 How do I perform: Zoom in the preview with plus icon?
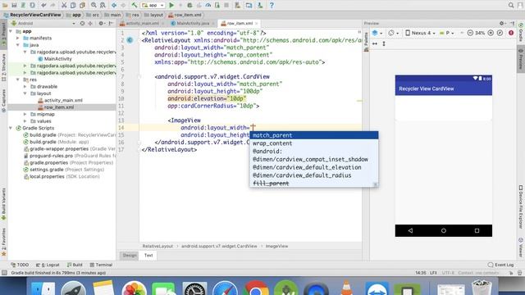pyautogui.click(x=491, y=33)
